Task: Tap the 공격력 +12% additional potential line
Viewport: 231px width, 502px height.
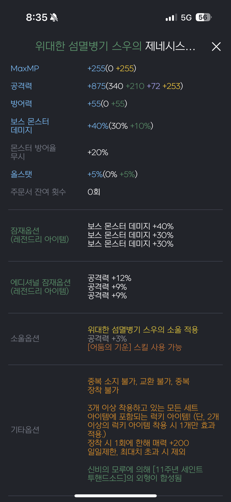Action: [109, 278]
